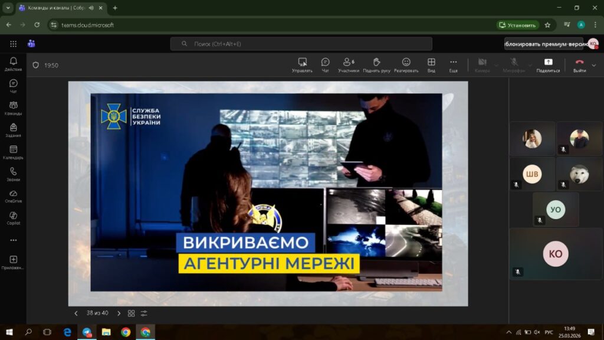Switch to Команды in the sidebar
This screenshot has width=604, height=340.
click(x=13, y=108)
